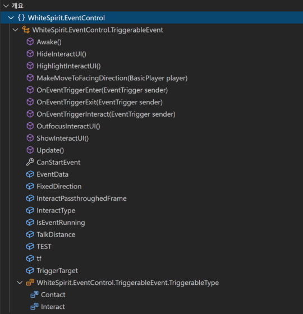303x314 pixels.
Task: Click the method icon beside OnEventTriggerExit
Action: (30, 102)
